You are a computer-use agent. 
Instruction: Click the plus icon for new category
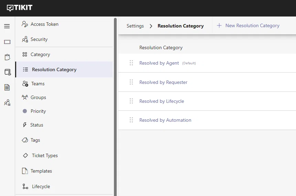[x=219, y=25]
